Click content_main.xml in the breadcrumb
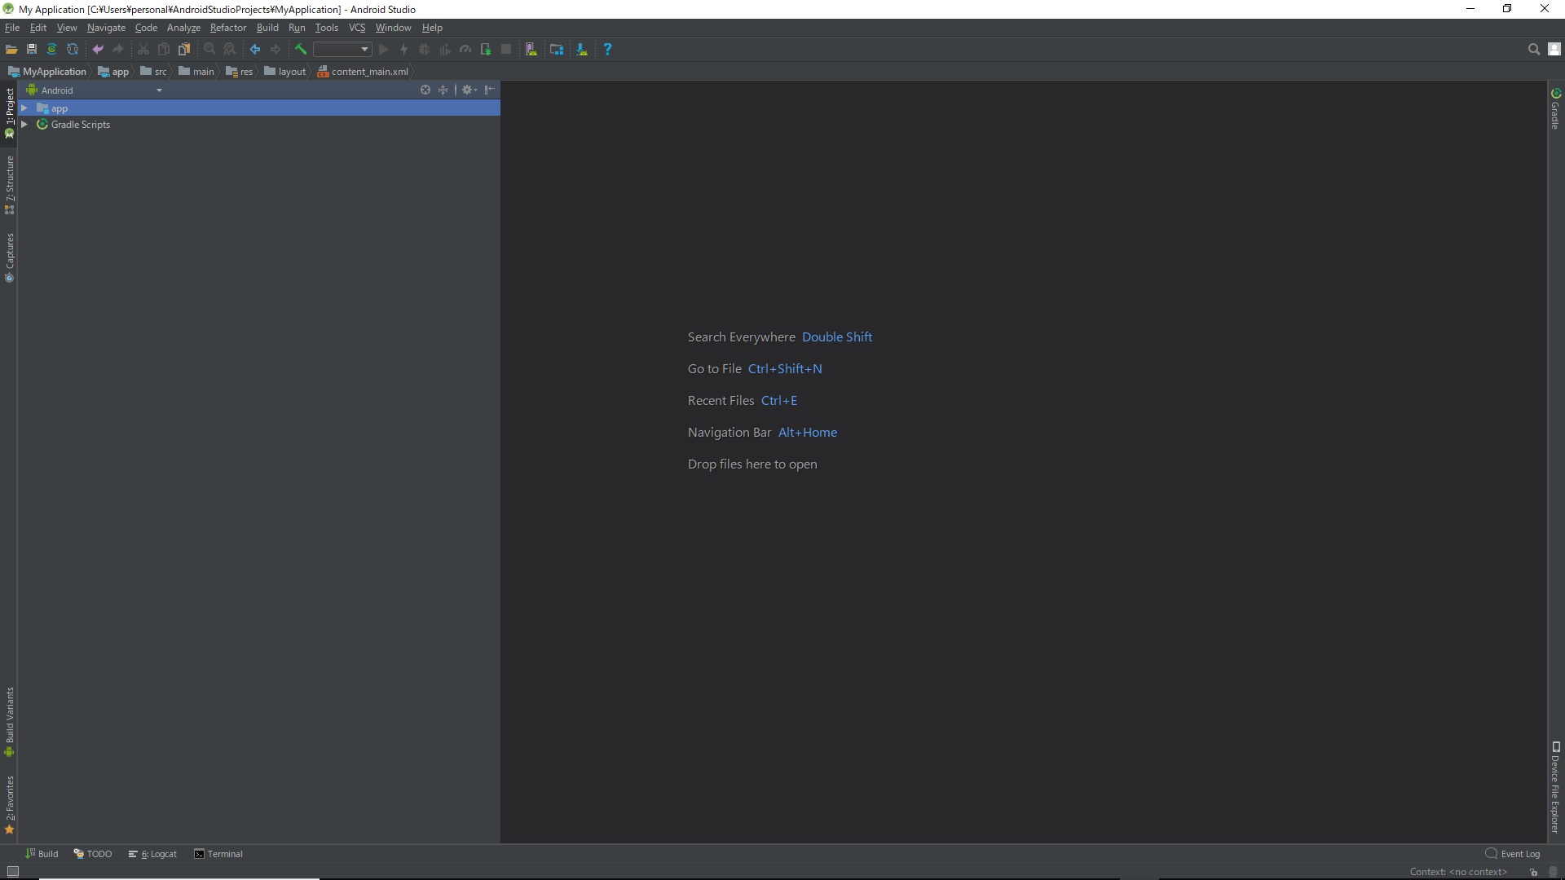 click(364, 72)
